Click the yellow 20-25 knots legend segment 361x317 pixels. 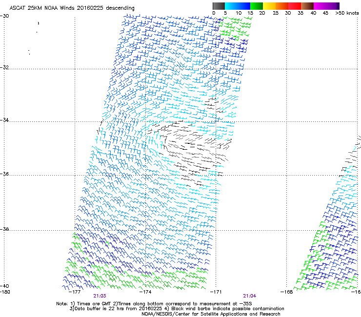[269, 6]
